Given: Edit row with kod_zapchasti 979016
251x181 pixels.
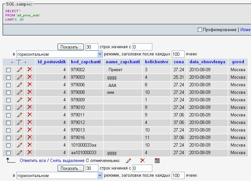Looking at the screenshot, I should 19,137.
